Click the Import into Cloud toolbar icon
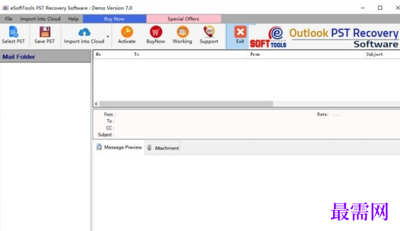400x231 pixels. point(84,32)
